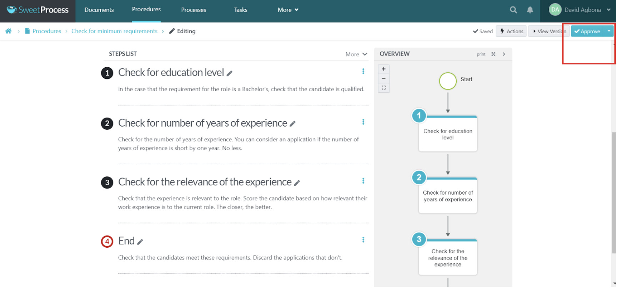Image resolution: width=617 pixels, height=288 pixels.
Task: Click flowchart node badge 2
Action: tap(419, 177)
